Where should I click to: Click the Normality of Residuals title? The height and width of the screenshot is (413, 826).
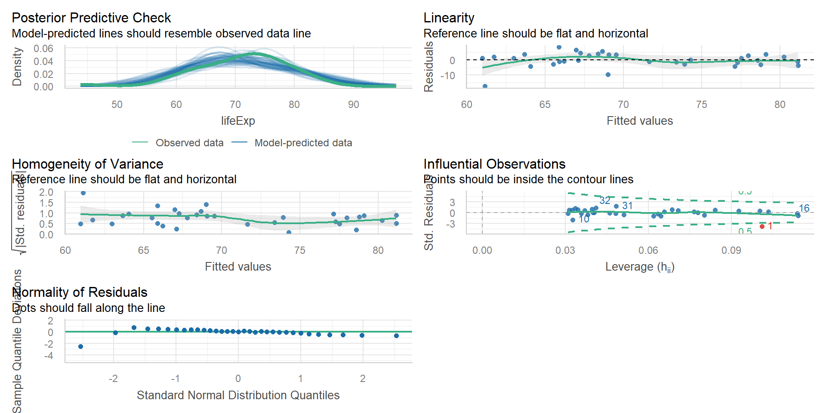coord(80,292)
